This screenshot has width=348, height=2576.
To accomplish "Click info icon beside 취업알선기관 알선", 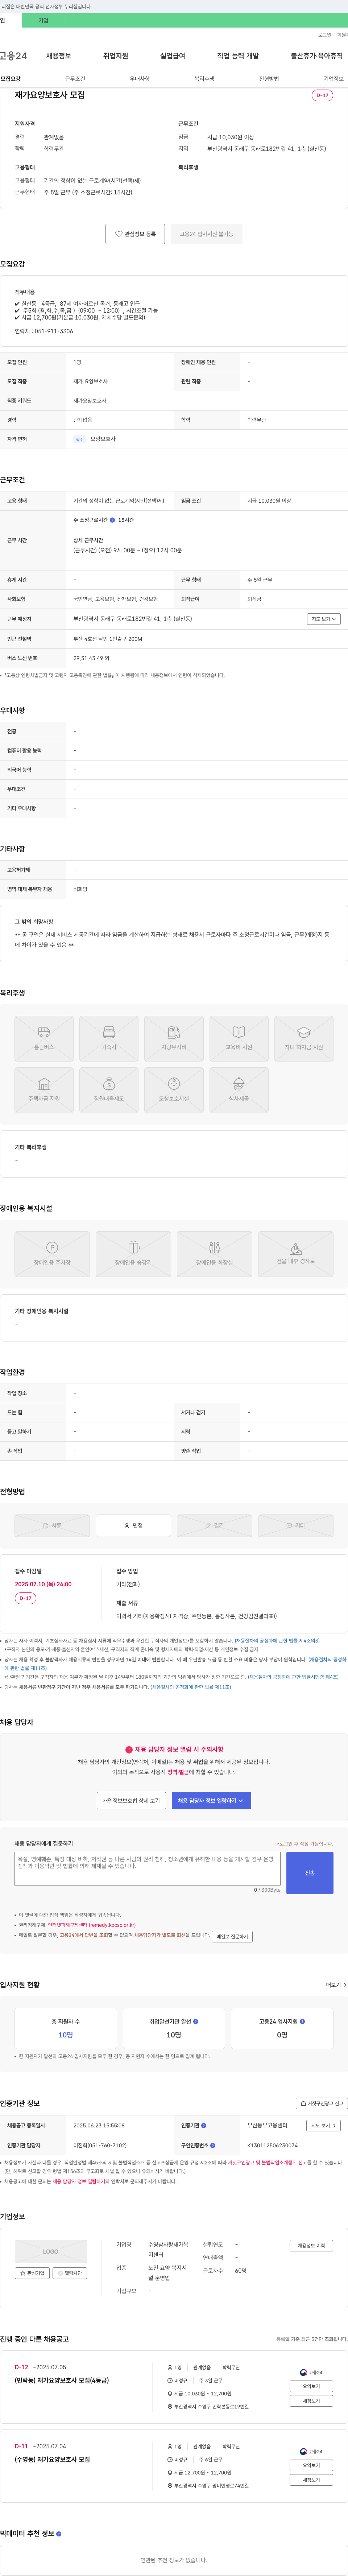I will (x=196, y=2021).
